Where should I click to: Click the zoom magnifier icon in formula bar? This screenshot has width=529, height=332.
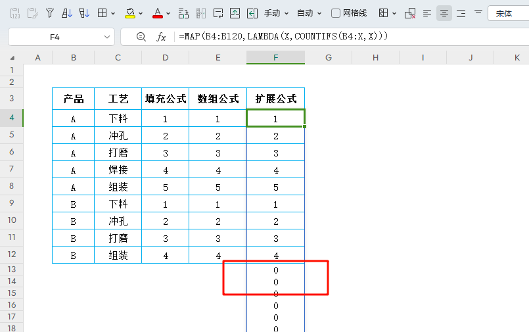click(141, 36)
